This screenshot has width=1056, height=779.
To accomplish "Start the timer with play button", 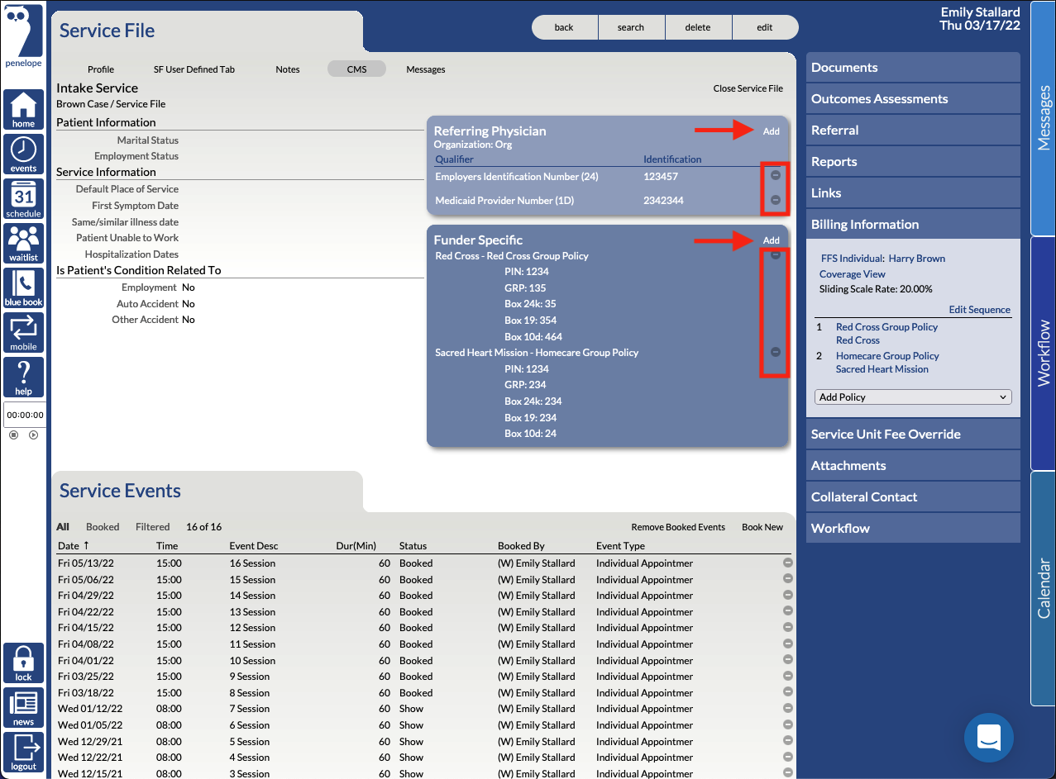I will pyautogui.click(x=33, y=435).
